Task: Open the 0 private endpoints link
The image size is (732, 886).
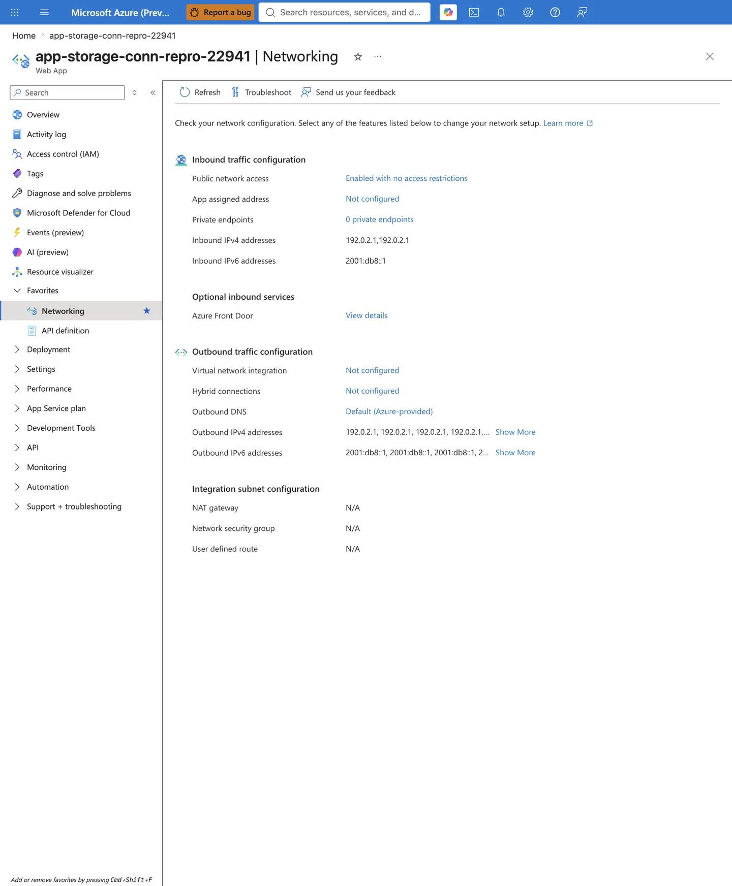Action: [380, 219]
